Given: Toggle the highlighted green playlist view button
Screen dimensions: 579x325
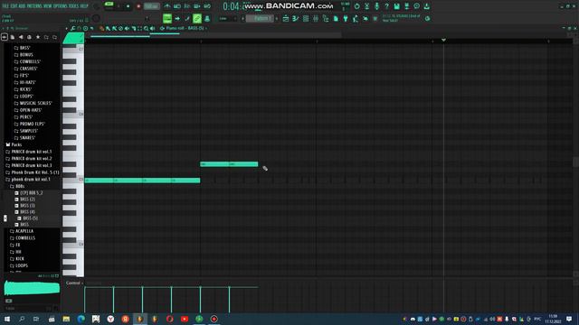Looking at the screenshot, I should tap(167, 18).
